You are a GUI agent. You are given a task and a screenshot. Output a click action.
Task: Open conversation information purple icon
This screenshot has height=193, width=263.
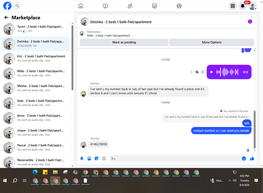click(250, 22)
